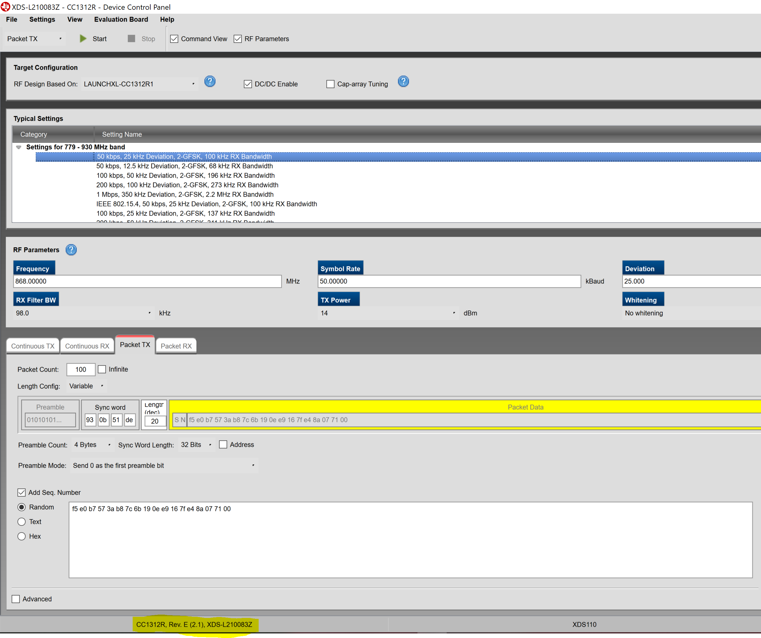Image resolution: width=761 pixels, height=638 pixels.
Task: Open help for RF Design Based On
Action: (210, 81)
